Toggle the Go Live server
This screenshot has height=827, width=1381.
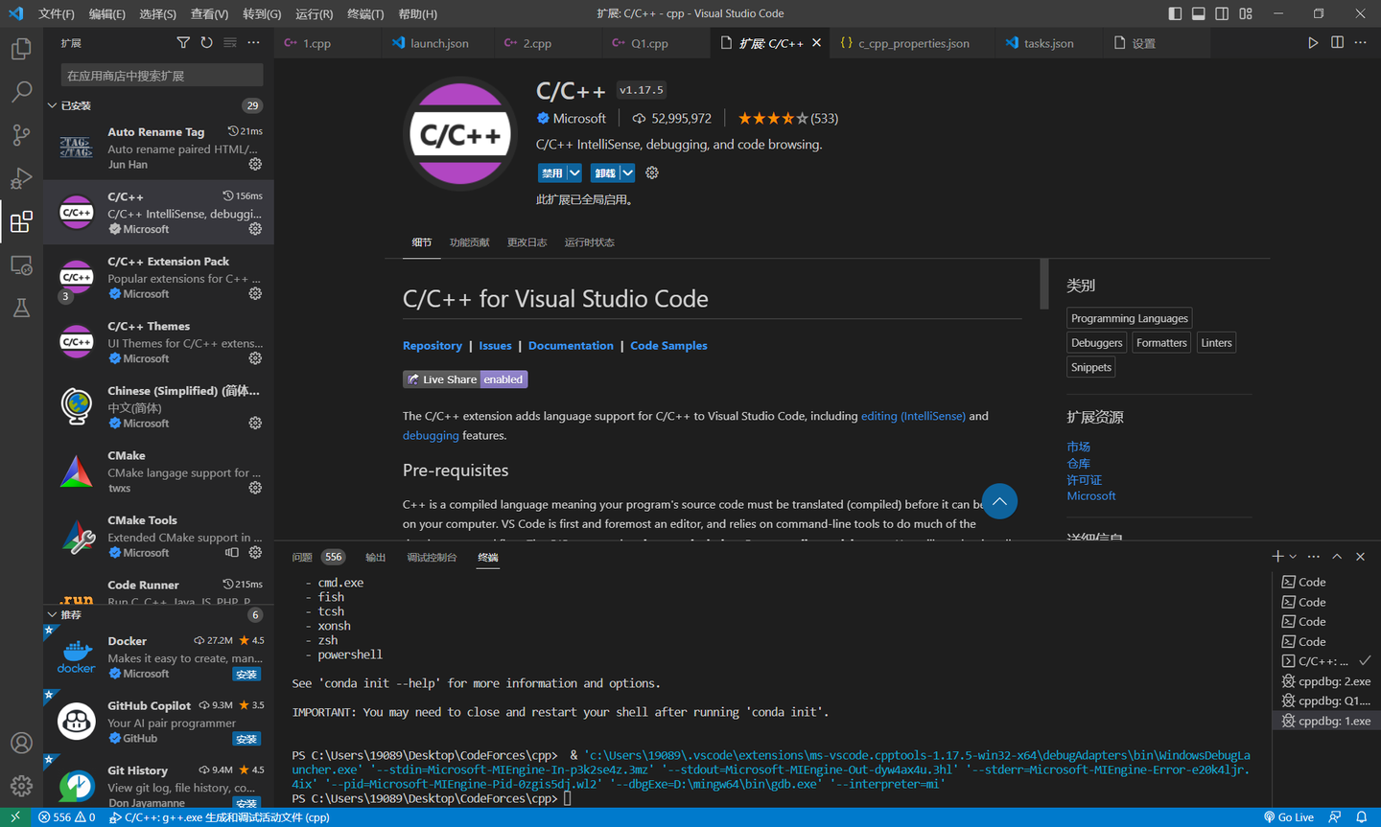(x=1288, y=816)
